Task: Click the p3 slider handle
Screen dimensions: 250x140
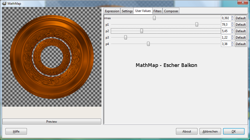Action: tap(126, 37)
